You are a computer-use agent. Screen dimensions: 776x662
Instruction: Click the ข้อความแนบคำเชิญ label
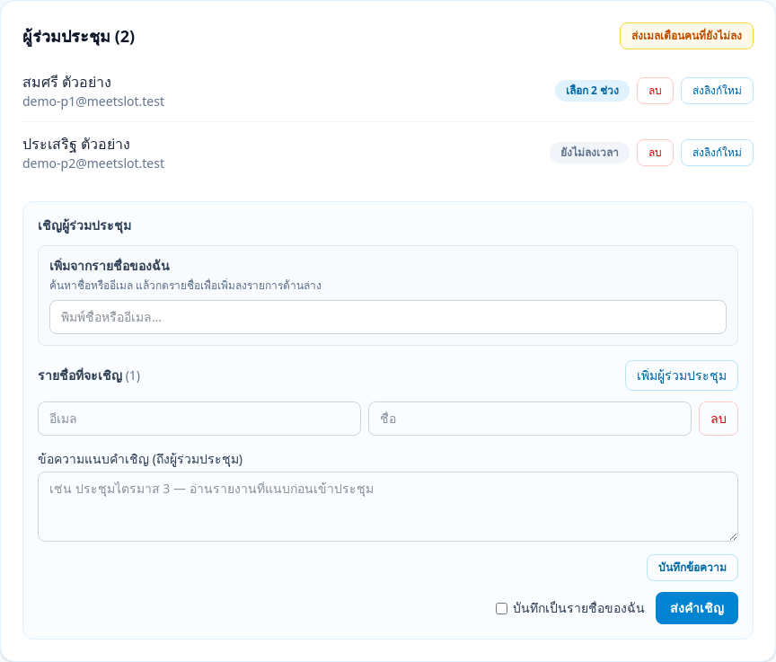140,459
